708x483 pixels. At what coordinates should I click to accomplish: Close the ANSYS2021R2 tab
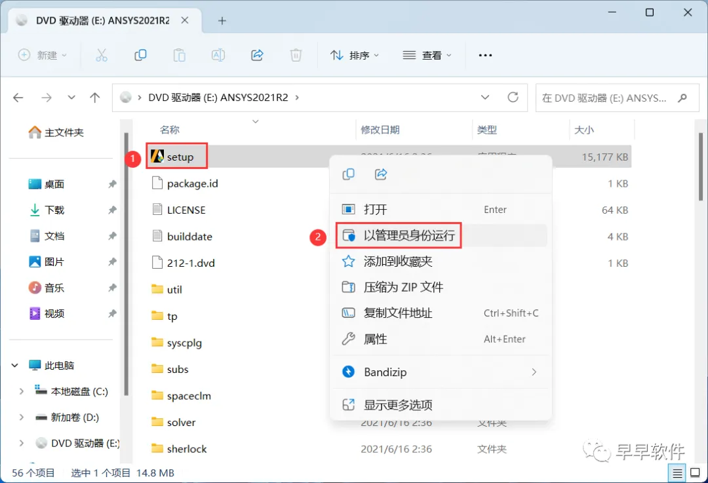[x=185, y=20]
